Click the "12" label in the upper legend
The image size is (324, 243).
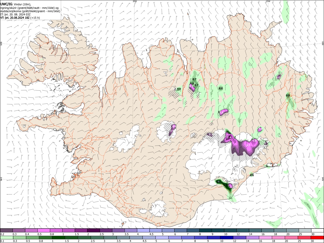[x=238, y=234]
